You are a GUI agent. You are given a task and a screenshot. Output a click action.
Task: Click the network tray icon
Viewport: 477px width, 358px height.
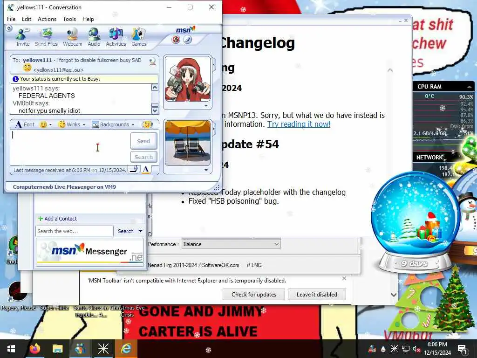405,349
